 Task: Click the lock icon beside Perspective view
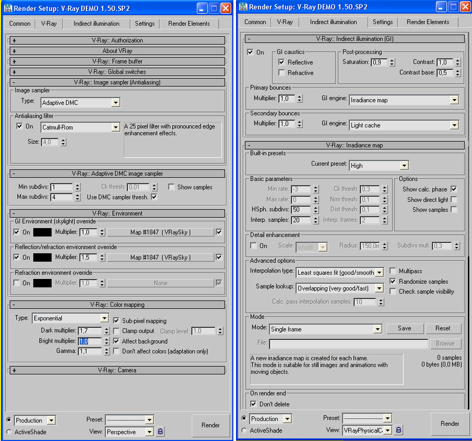160,432
